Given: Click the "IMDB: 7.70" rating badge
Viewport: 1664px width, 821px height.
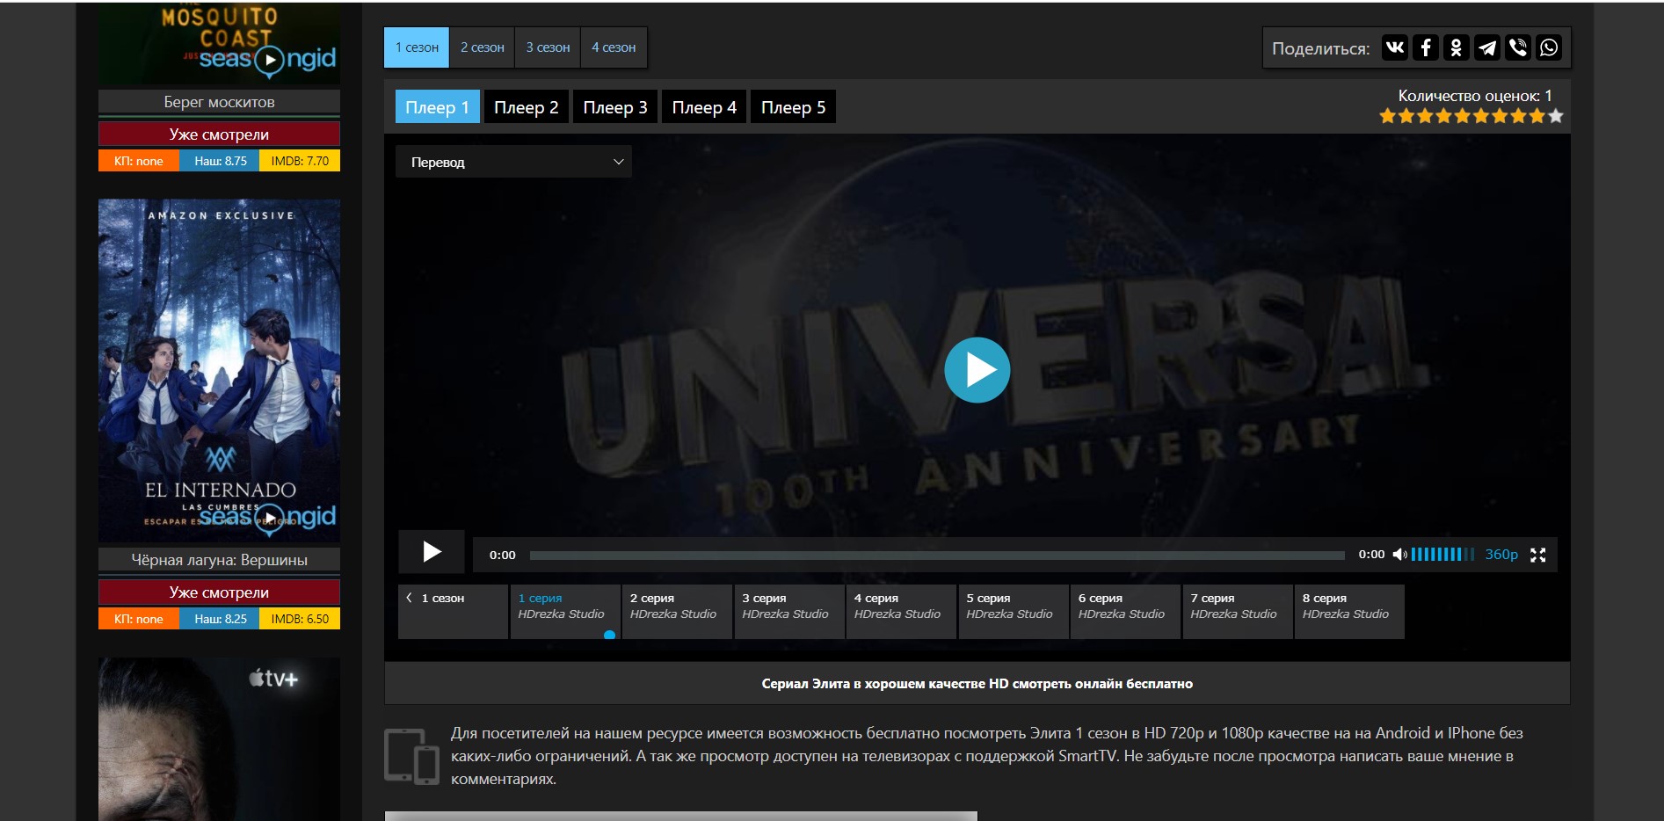Looking at the screenshot, I should pos(300,161).
